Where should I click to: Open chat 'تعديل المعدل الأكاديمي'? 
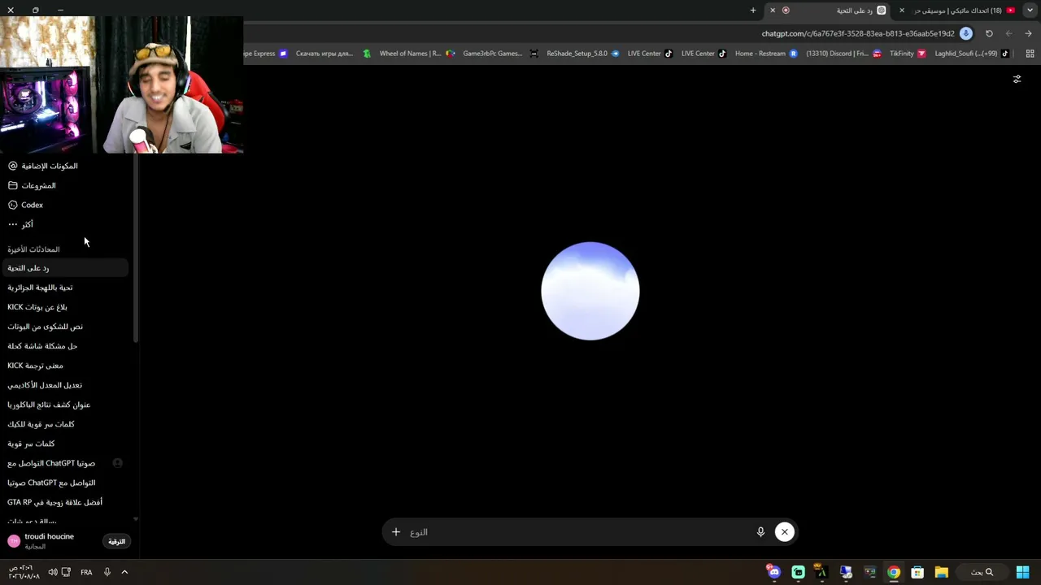65,385
